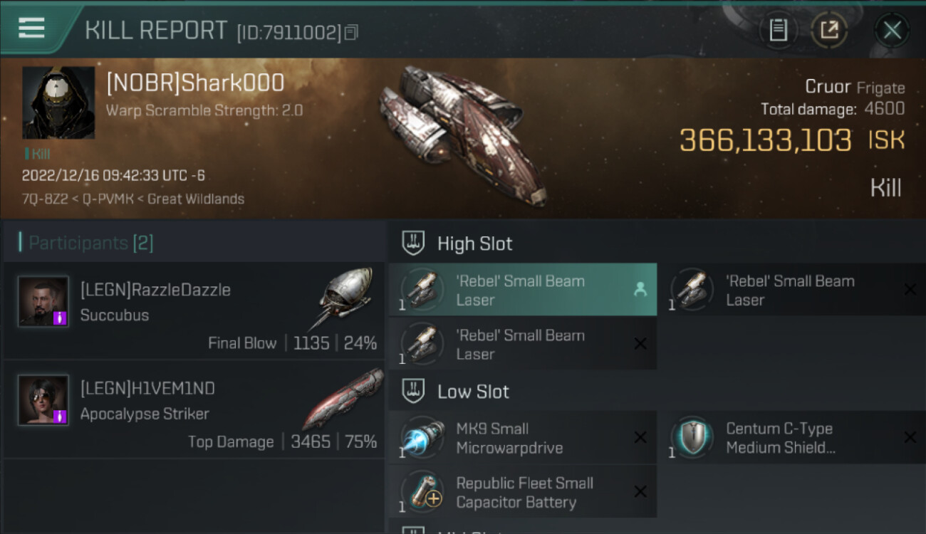Screen dimensions: 926x534
Task: Select participant [LEGN]H1VEM1ND row
Action: pos(194,410)
